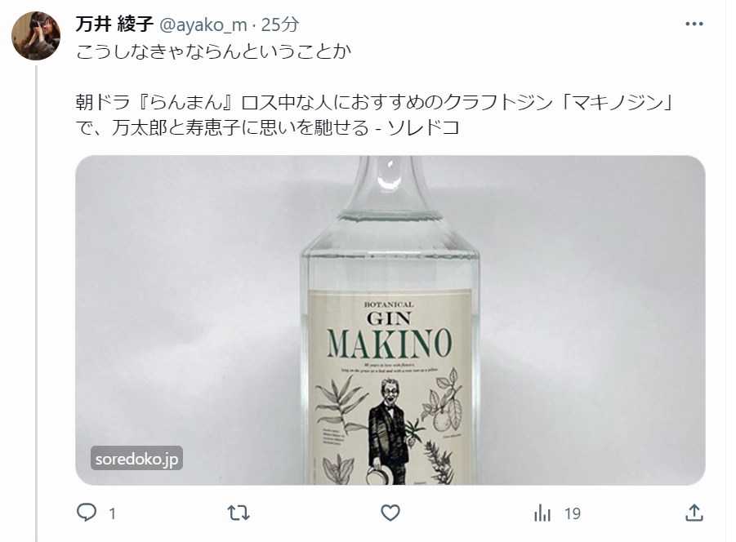Click the share upload icon

(694, 513)
